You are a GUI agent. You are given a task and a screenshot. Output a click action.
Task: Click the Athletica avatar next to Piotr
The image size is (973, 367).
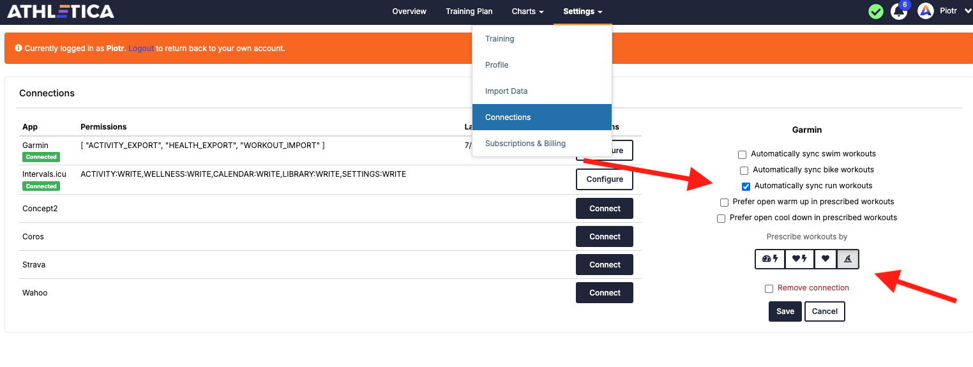coord(926,11)
